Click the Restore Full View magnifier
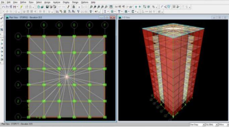 coord(95,7)
